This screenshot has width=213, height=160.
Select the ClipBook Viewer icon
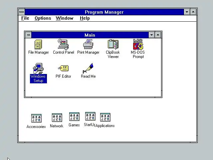[113, 44]
